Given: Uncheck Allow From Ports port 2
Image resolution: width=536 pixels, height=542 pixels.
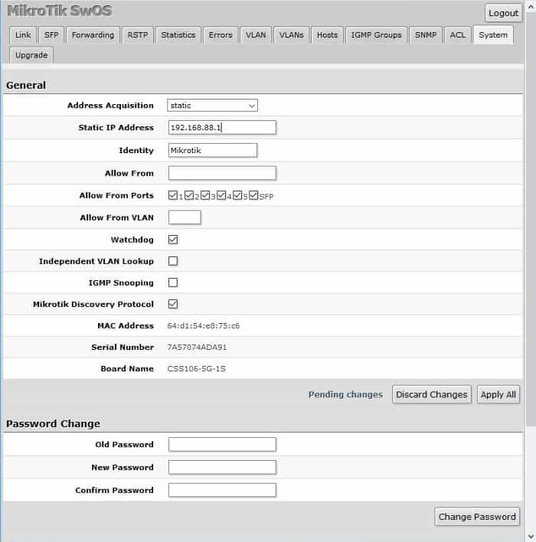Looking at the screenshot, I should pyautogui.click(x=189, y=195).
